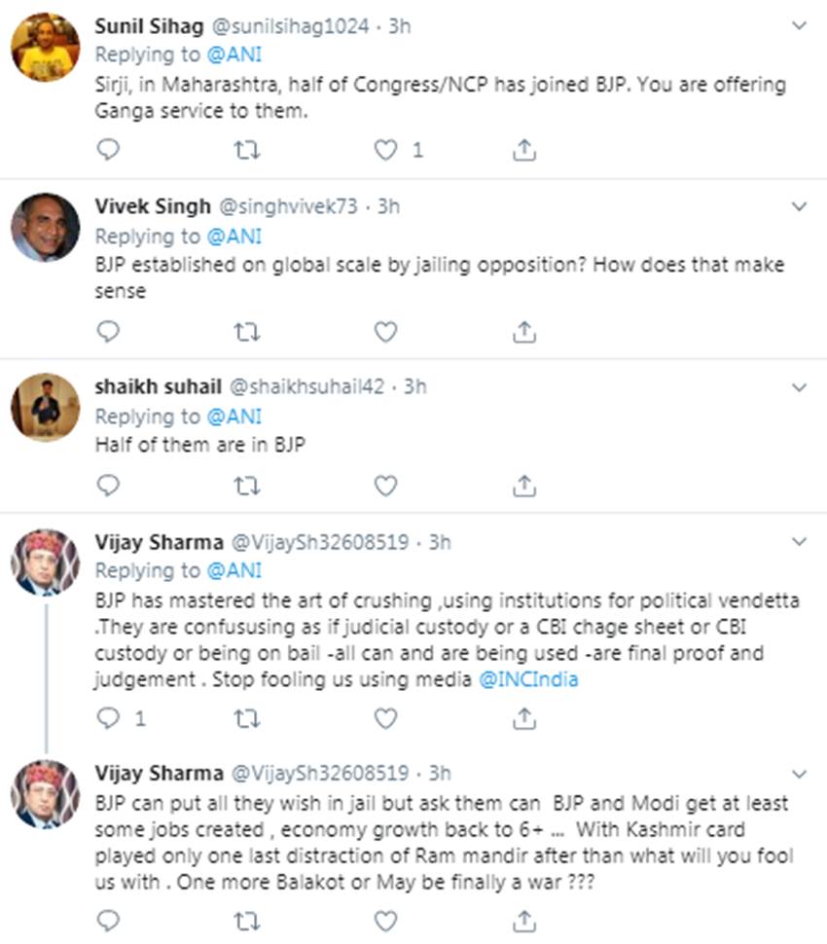The image size is (827, 944).
Task: Open the @INCIndia mention link
Action: point(528,679)
